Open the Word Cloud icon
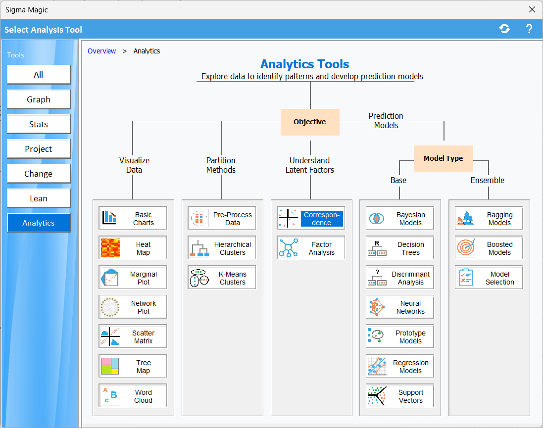The width and height of the screenshot is (543, 428). point(110,396)
